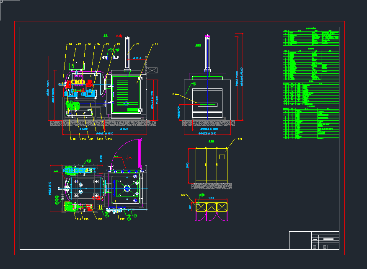Click the title block in the bottom-right corner
367x269 pixels.
(314, 240)
